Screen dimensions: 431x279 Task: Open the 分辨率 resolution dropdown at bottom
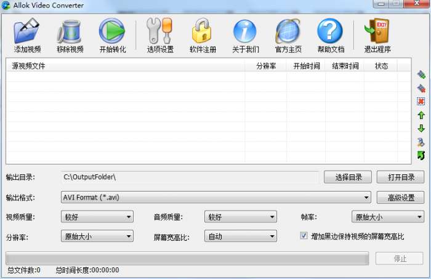click(97, 236)
